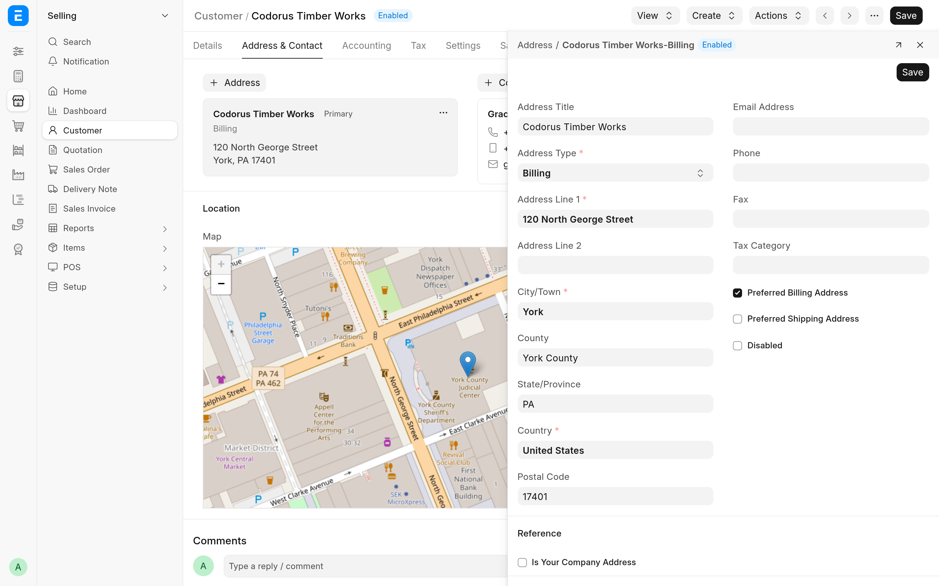Click the app logo in top-left corner
Viewport: 939px width, 586px height.
18,16
